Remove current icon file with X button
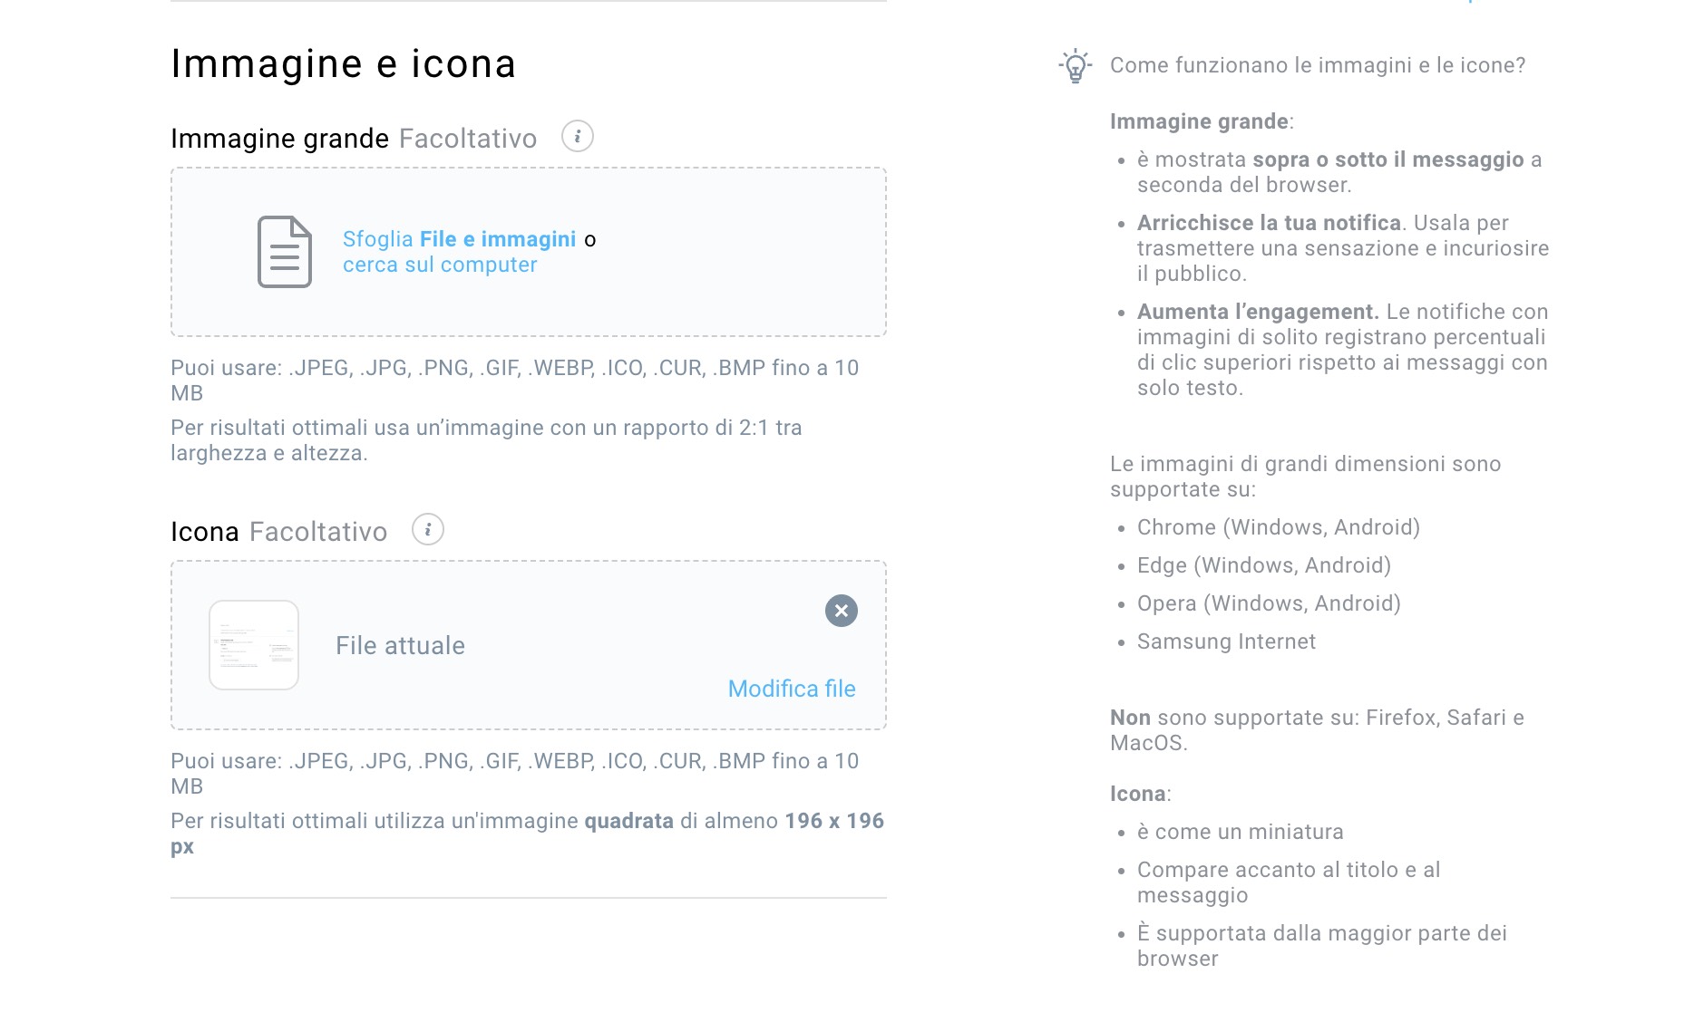The height and width of the screenshot is (1022, 1694). (x=842, y=611)
